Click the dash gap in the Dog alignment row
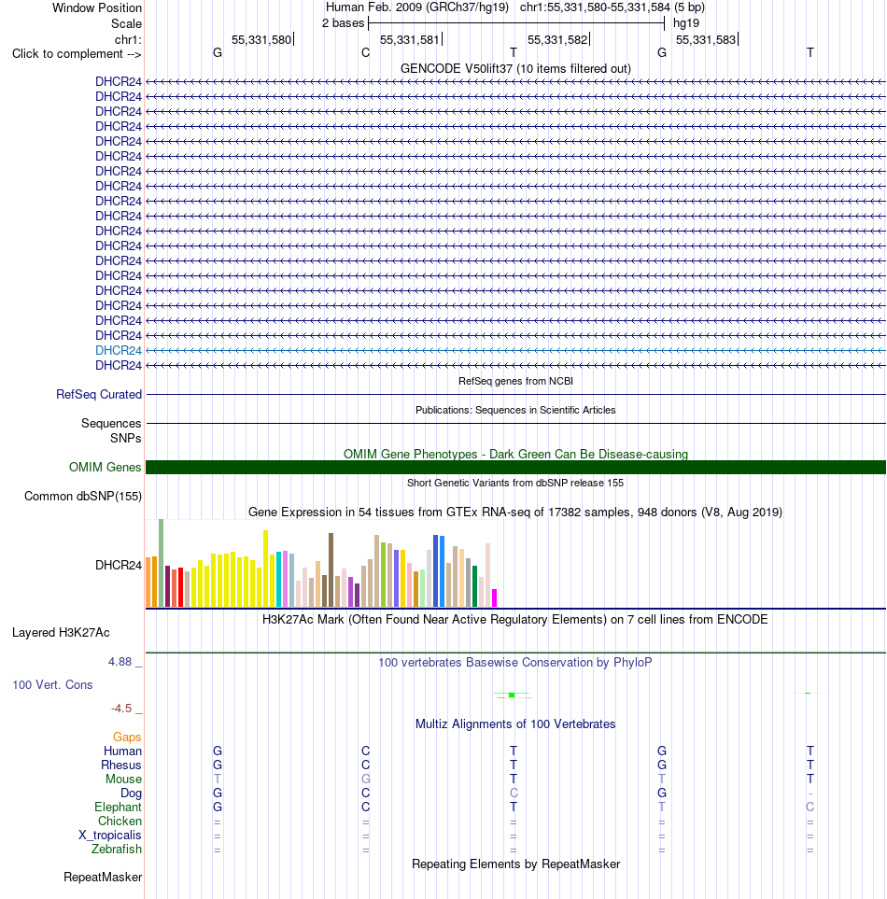This screenshot has height=899, width=887. tap(810, 794)
